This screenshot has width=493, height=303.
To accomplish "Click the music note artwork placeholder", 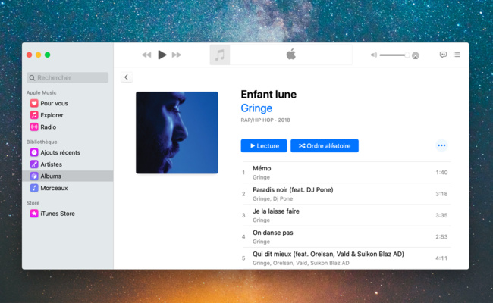I will pos(220,55).
